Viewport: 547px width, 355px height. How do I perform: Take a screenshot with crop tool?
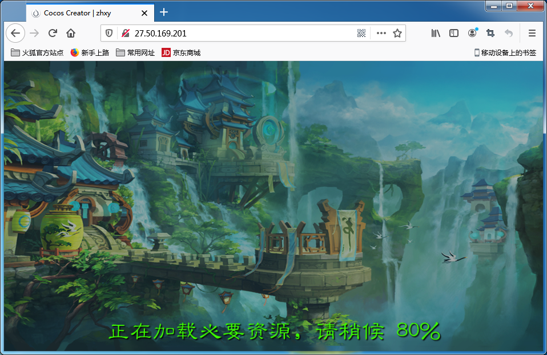pyautogui.click(x=490, y=33)
